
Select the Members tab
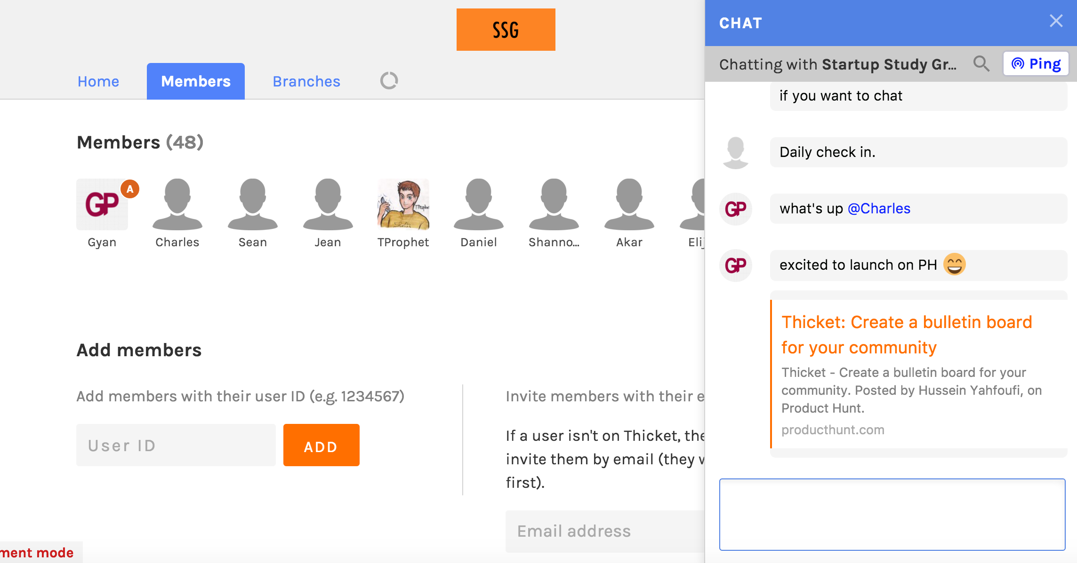point(196,81)
